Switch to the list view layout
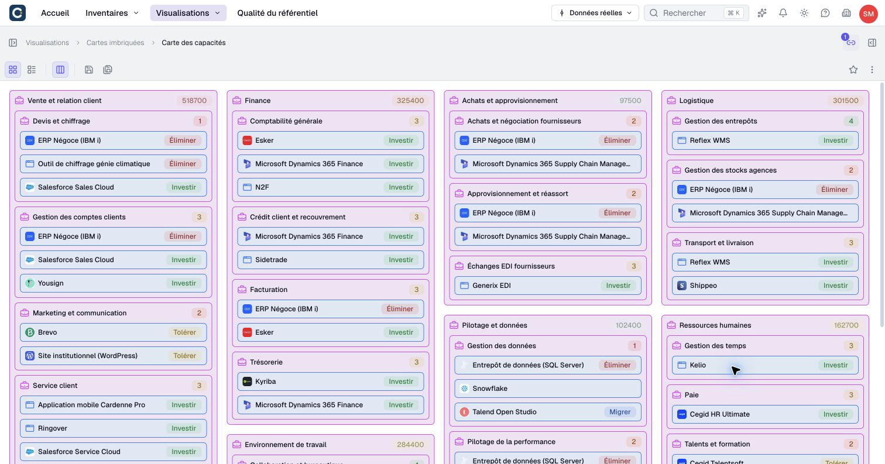885x464 pixels. point(32,70)
